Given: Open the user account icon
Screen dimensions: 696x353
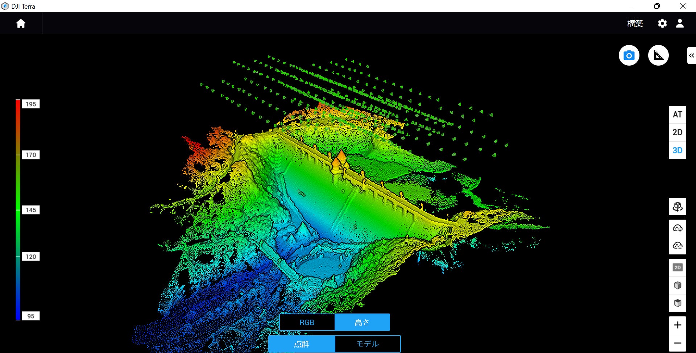Looking at the screenshot, I should 680,24.
